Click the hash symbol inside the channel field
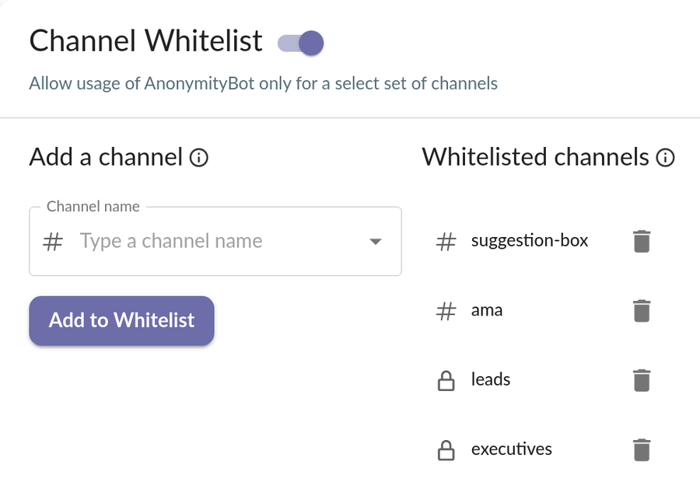700x489 pixels. pyautogui.click(x=52, y=241)
